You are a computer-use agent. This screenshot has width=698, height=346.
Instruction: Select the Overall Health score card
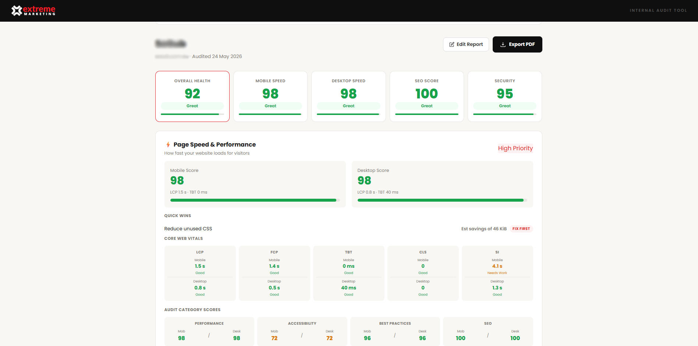(x=192, y=96)
